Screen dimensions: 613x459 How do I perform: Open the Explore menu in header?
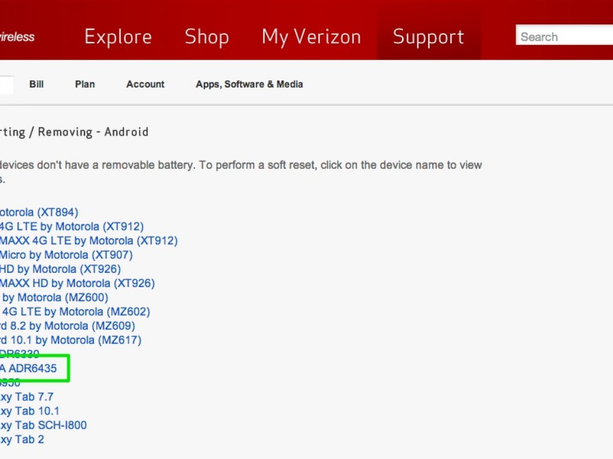[x=118, y=37]
